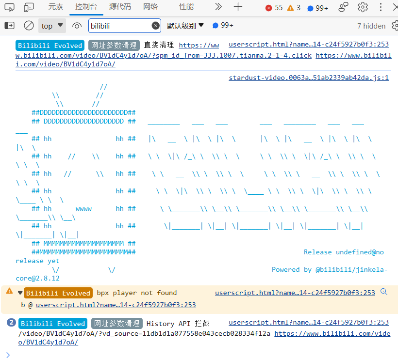Open the top frame context dropdown
Viewport: 398px width, 359px height.
(x=52, y=26)
